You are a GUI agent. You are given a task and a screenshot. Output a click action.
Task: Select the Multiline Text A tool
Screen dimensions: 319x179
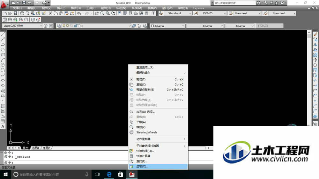click(3, 126)
